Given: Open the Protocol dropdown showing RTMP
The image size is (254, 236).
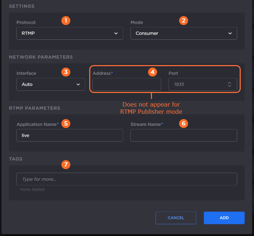Looking at the screenshot, I should (x=70, y=33).
